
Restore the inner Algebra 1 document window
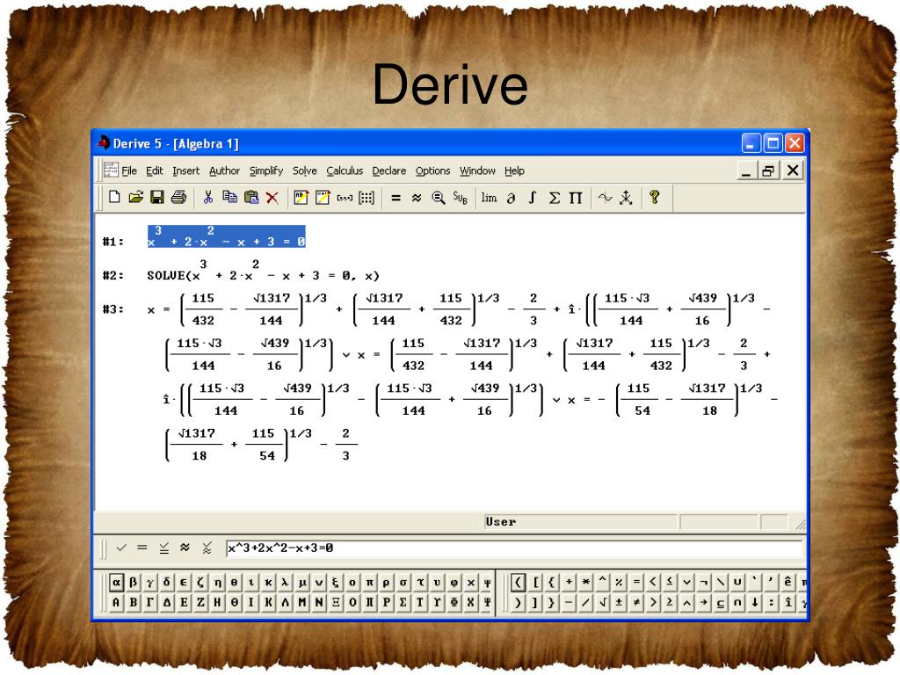click(768, 171)
